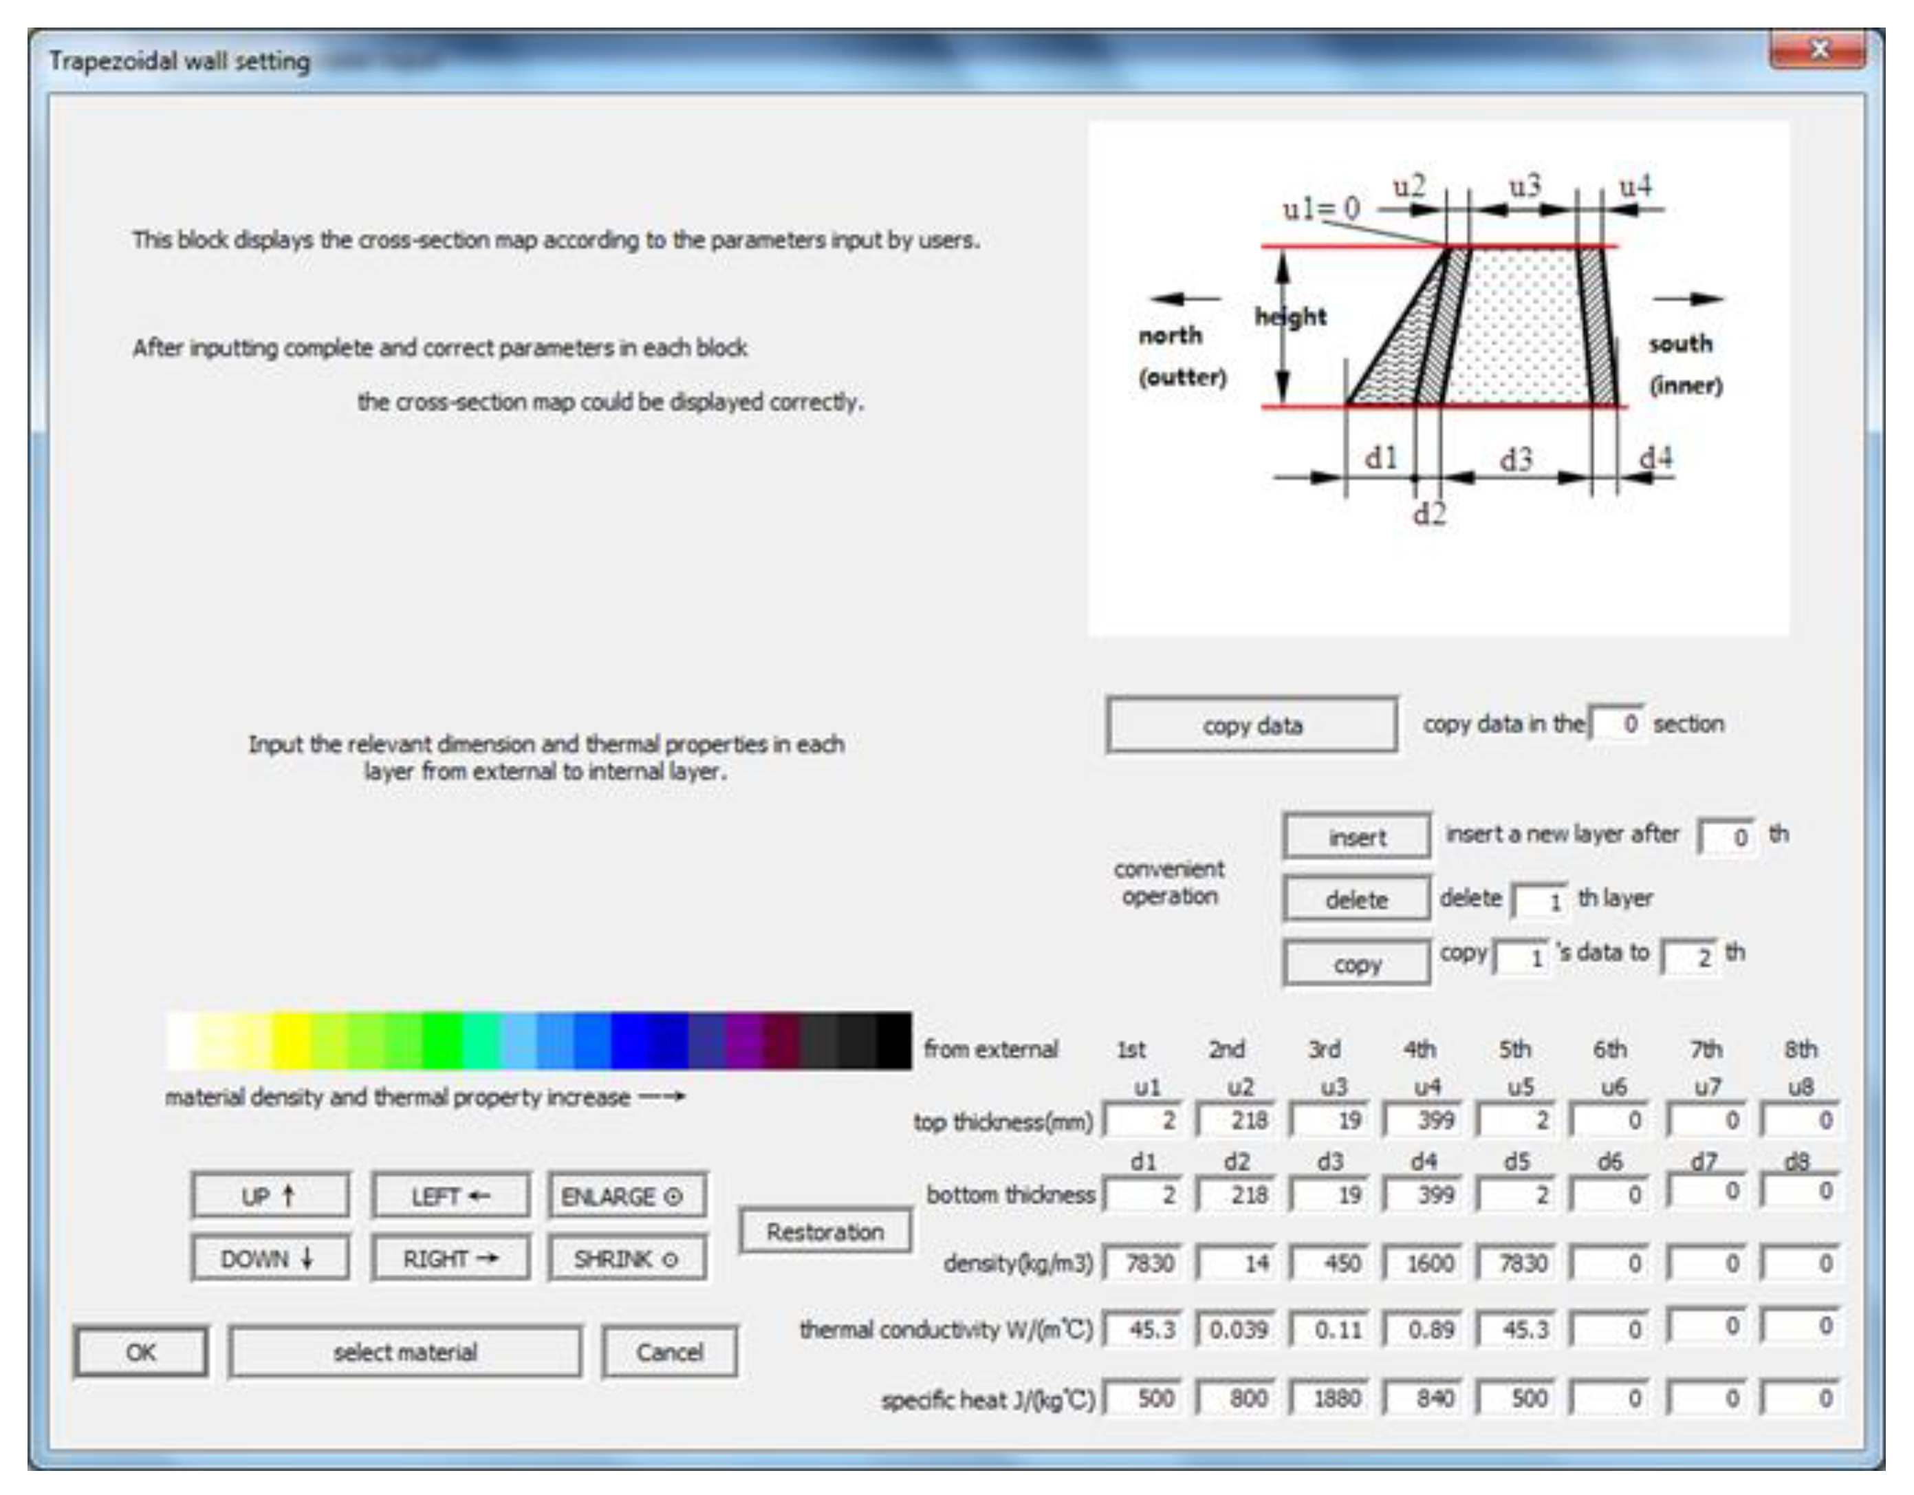Click the Restoration button
The width and height of the screenshot is (1914, 1495).
pyautogui.click(x=825, y=1232)
